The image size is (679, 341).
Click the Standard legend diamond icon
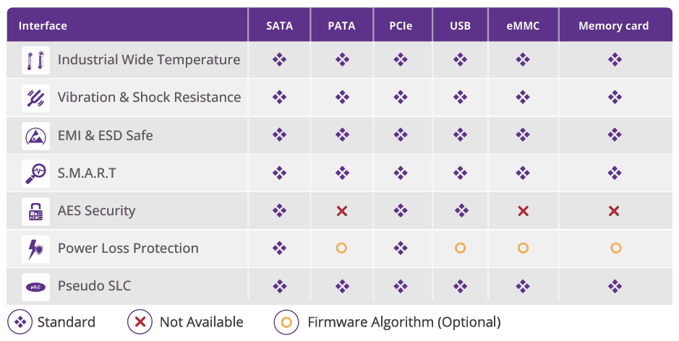pyautogui.click(x=20, y=322)
